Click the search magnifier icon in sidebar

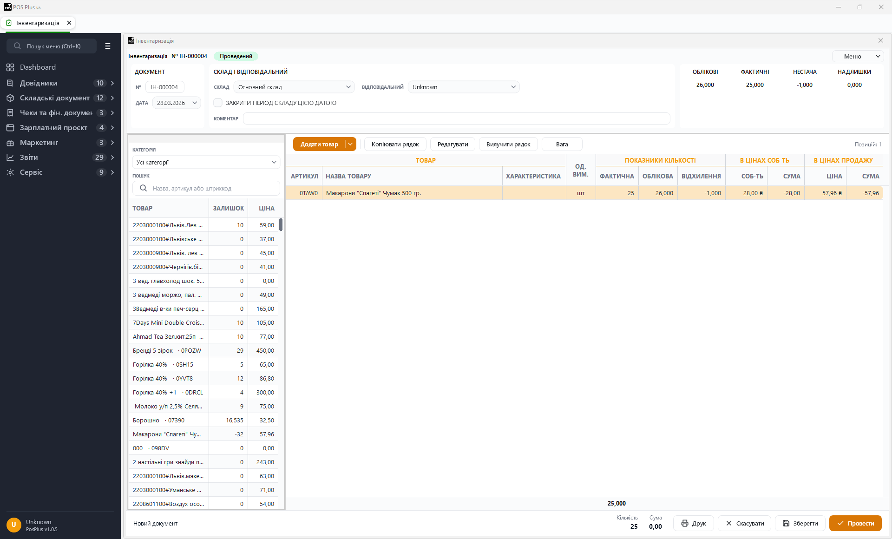coord(18,46)
